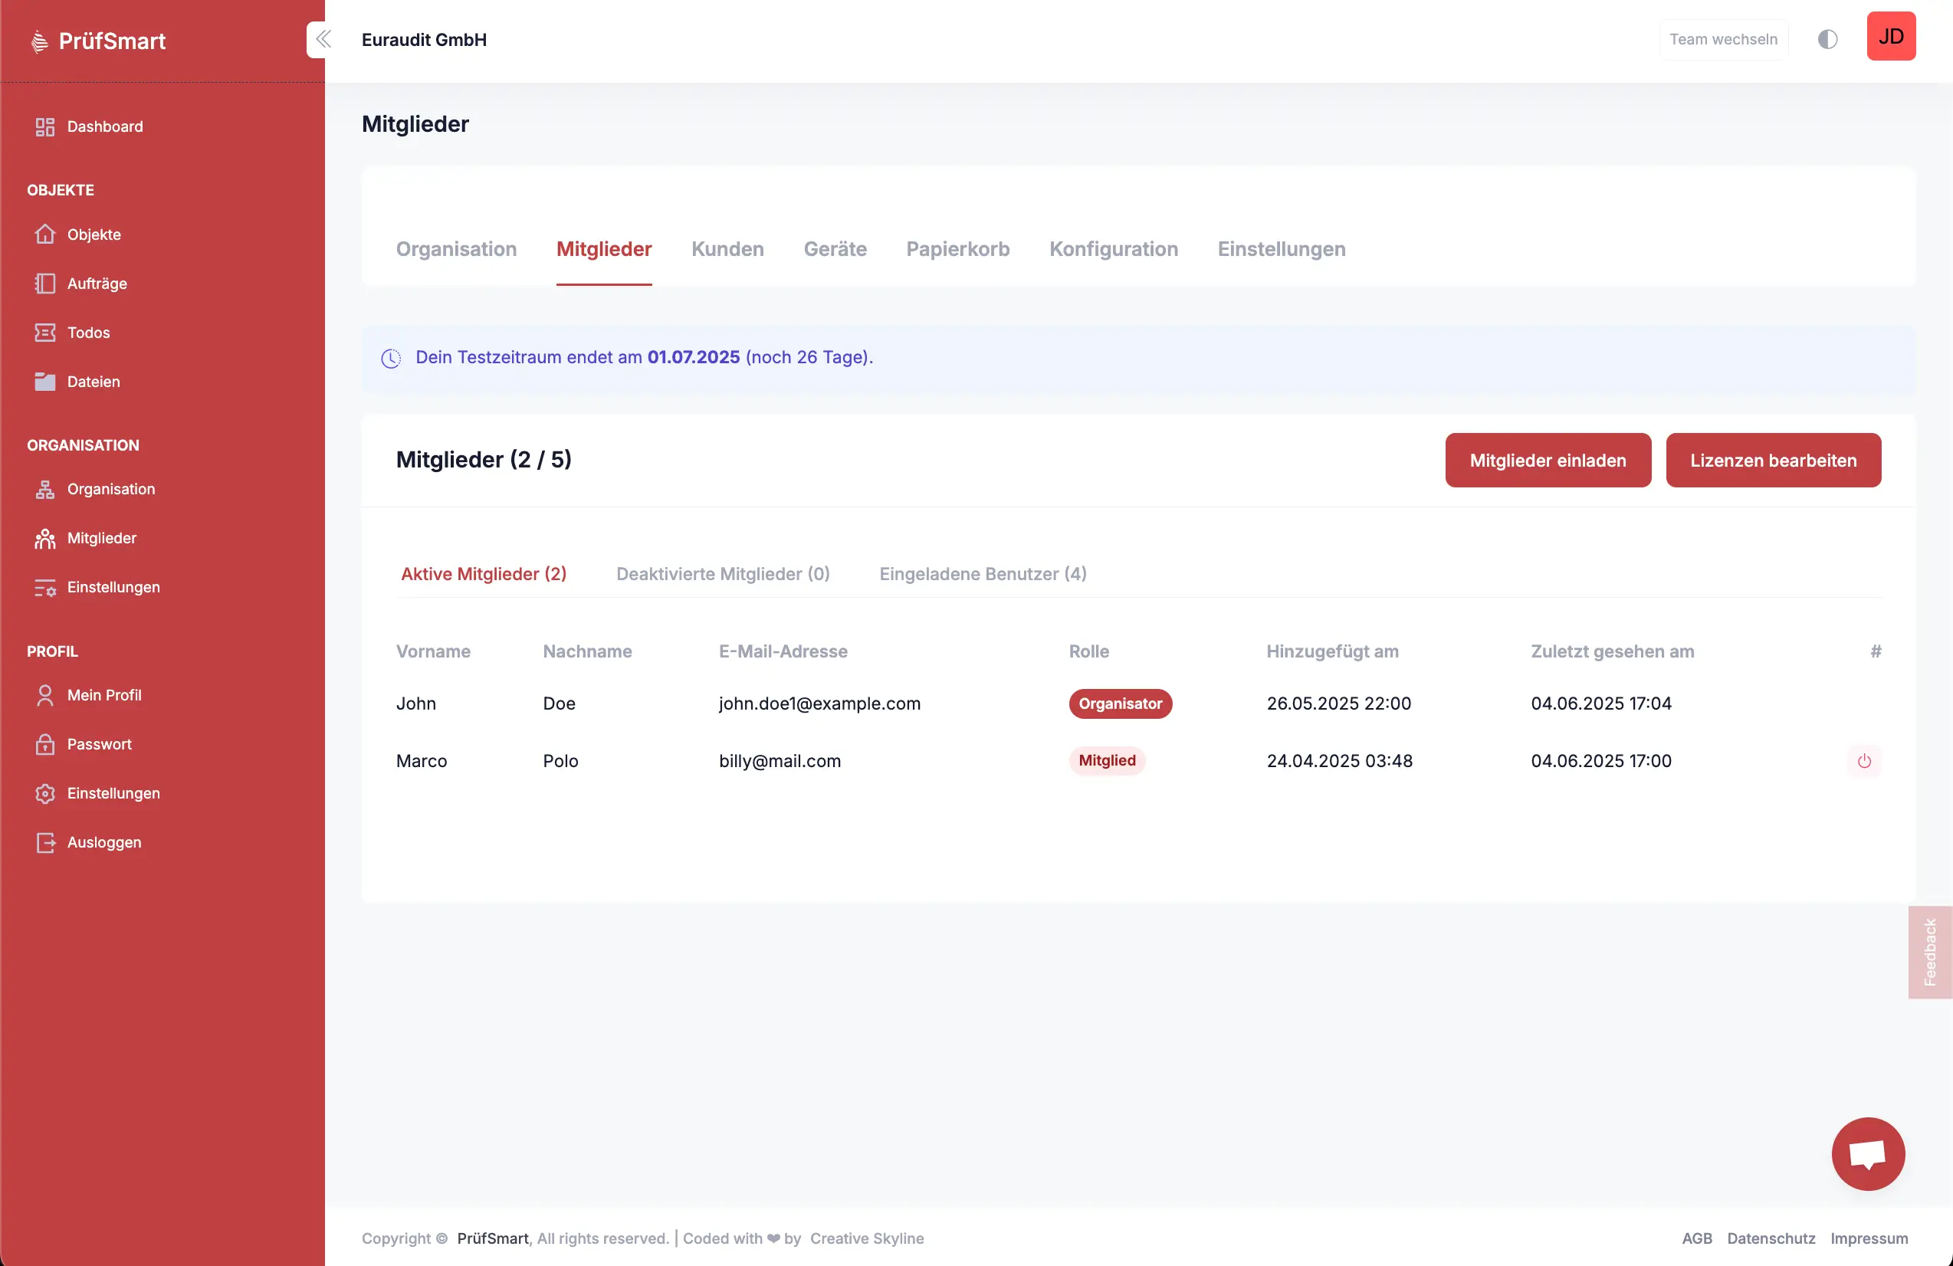Show Deaktivierte Mitglieder (0) tab
1953x1266 pixels.
click(x=722, y=573)
